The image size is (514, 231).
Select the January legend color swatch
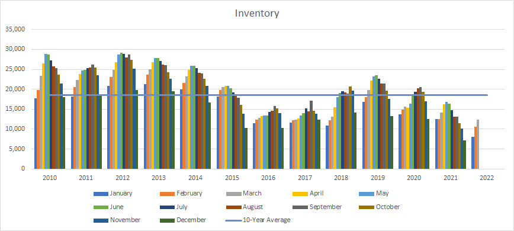point(101,194)
